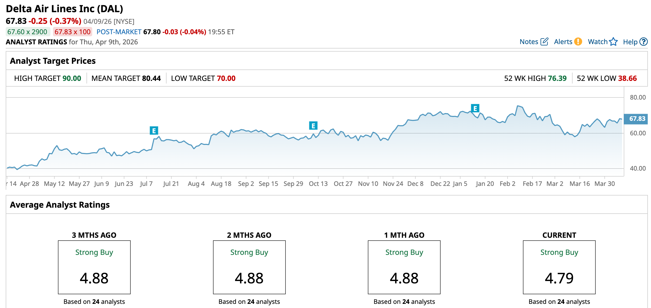
Task: Click the earnings E marker near Jan 5
Action: tap(475, 108)
